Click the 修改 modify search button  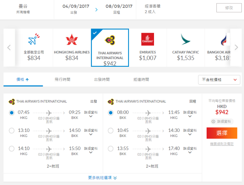point(229,8)
